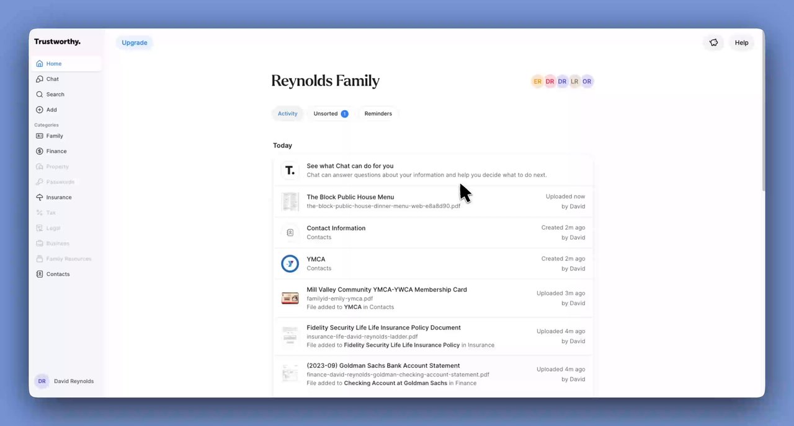Click the Property category icon
This screenshot has height=426, width=794.
click(x=40, y=167)
